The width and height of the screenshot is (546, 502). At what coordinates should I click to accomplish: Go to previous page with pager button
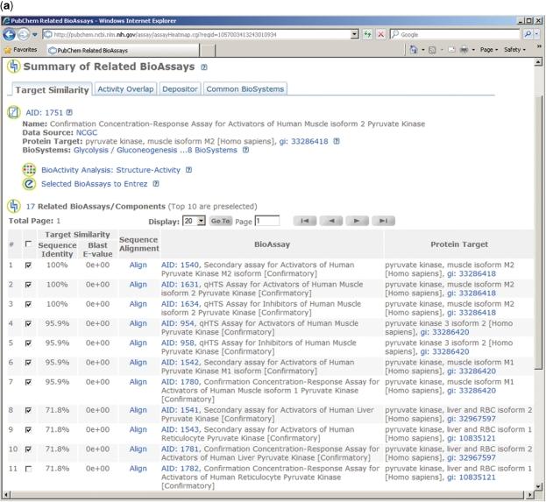click(x=330, y=221)
